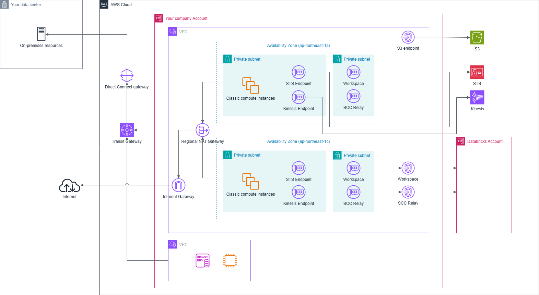Select the Direct Connect gateway icon
The height and width of the screenshot is (295, 539).
pos(127,75)
